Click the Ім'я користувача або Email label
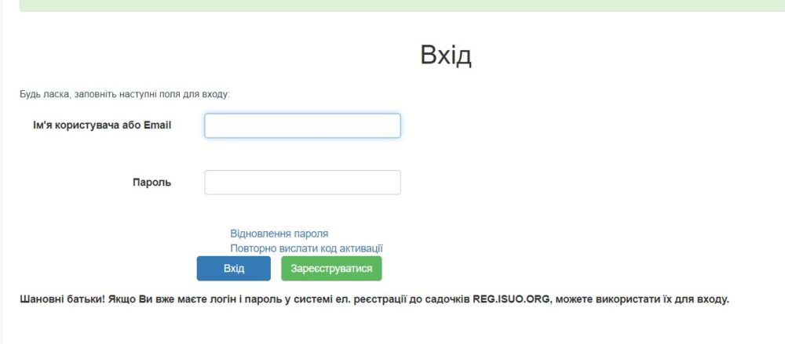The height and width of the screenshot is (344, 785). 102,125
